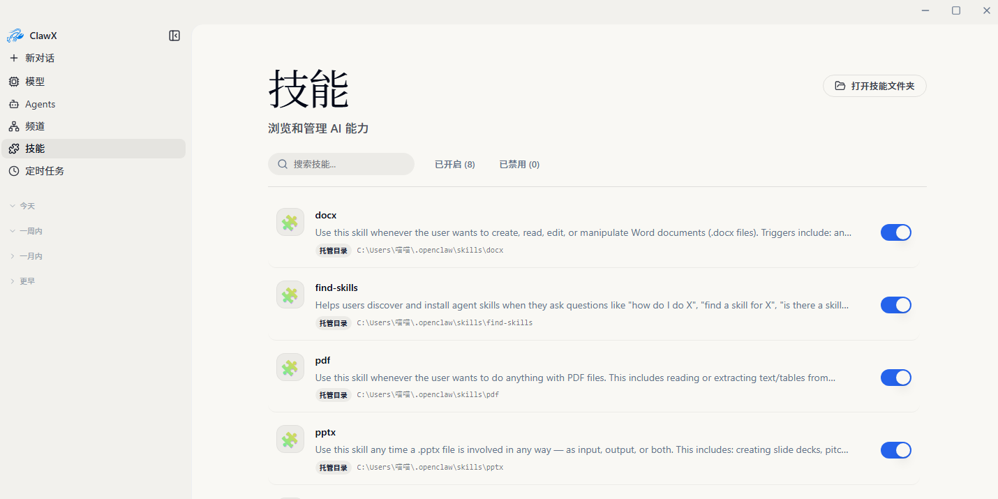The image size is (998, 499).
Task: Minimize the ClawX window
Action: [x=925, y=10]
